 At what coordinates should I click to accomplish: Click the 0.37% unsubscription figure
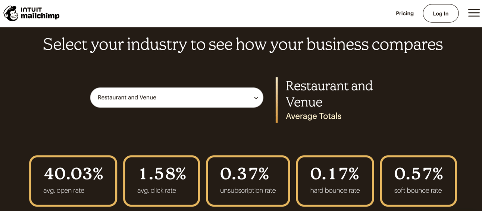(x=245, y=174)
